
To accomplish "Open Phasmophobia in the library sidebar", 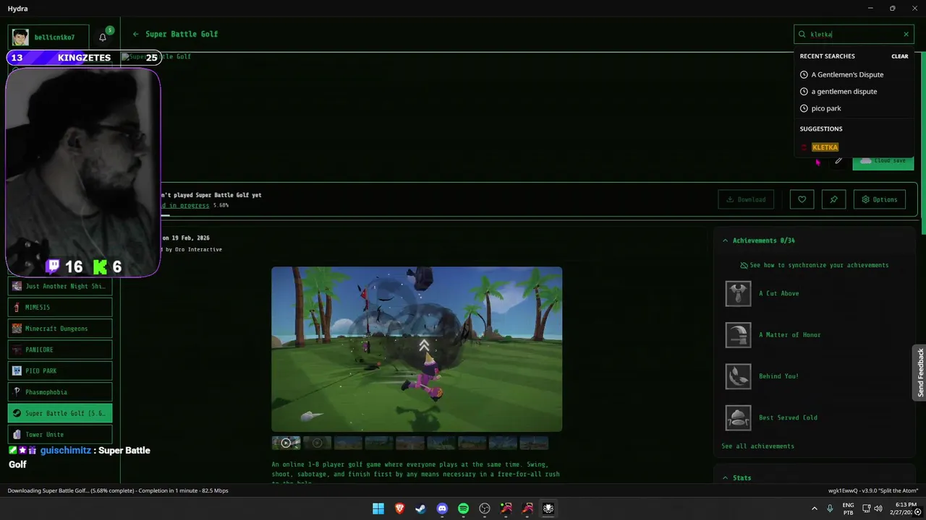I will (60, 392).
